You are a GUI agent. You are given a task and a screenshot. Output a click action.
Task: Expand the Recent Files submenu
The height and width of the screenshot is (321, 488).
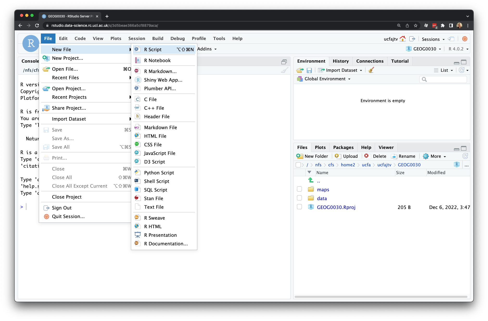pos(86,77)
